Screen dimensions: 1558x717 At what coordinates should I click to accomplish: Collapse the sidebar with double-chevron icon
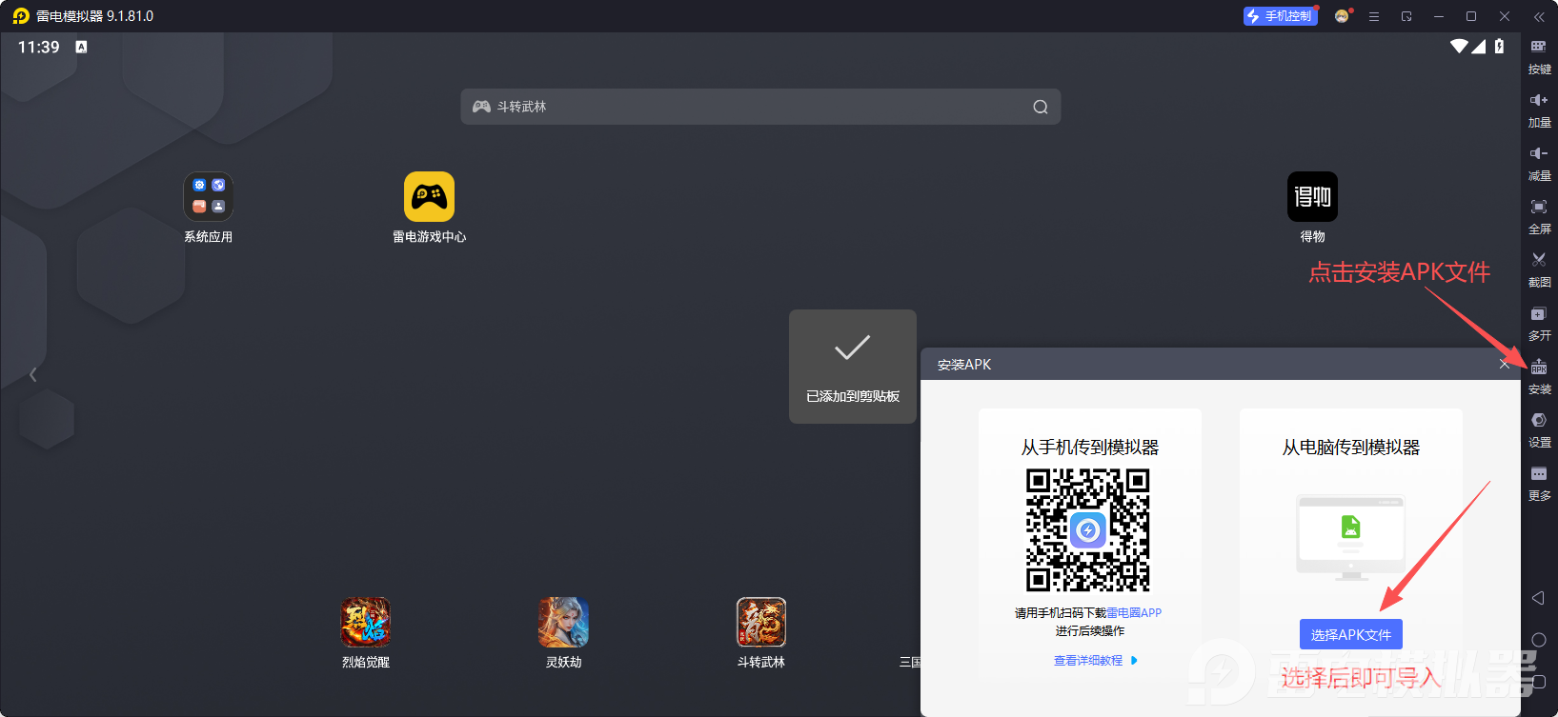(x=1539, y=17)
